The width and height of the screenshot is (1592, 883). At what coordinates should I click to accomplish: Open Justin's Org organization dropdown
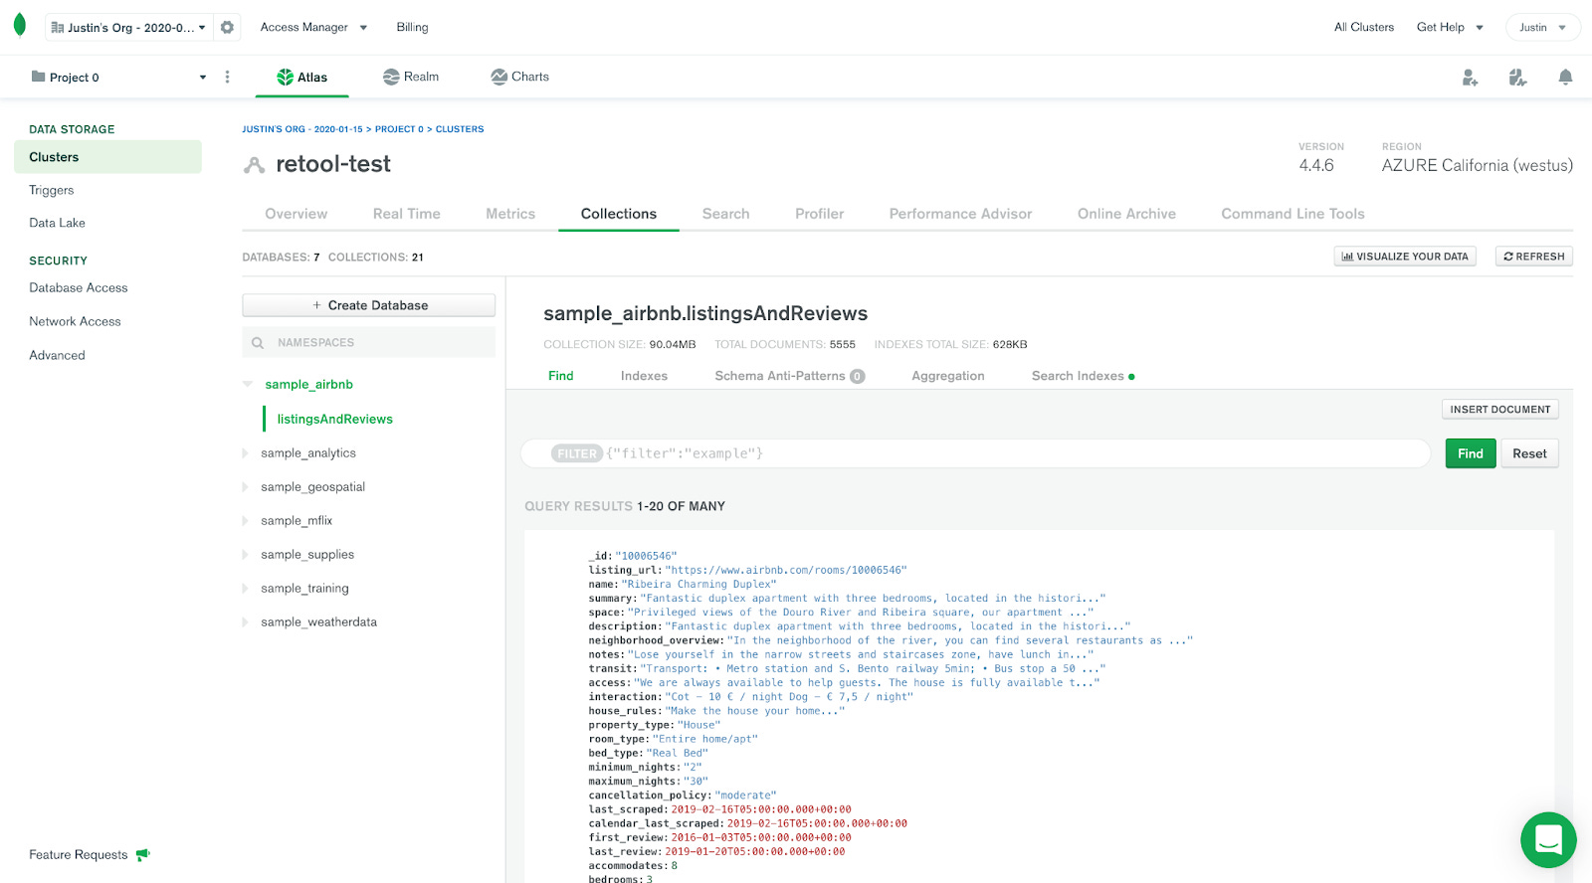click(x=128, y=28)
